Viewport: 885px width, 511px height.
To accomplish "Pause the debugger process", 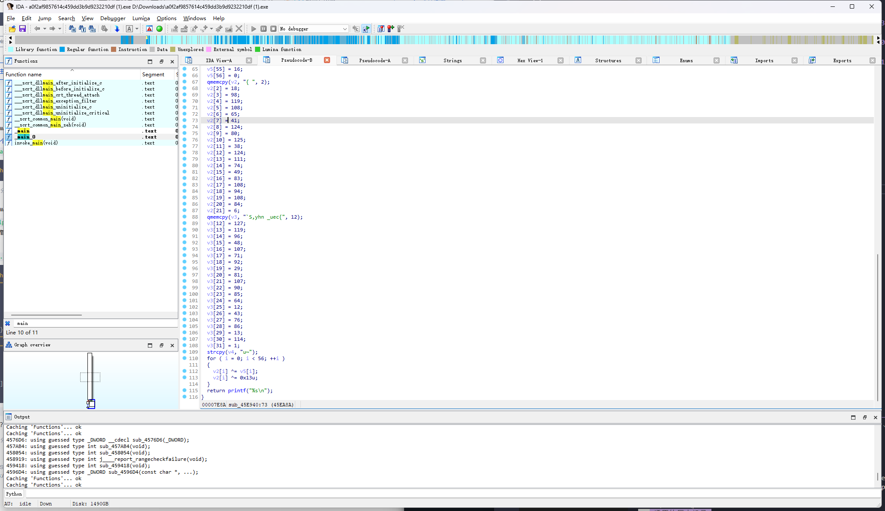I will [264, 29].
